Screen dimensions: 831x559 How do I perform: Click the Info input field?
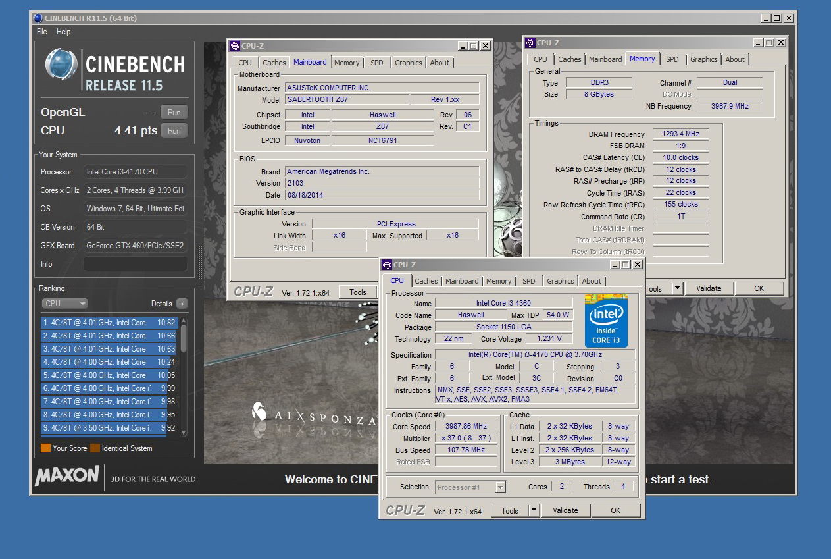pos(135,264)
